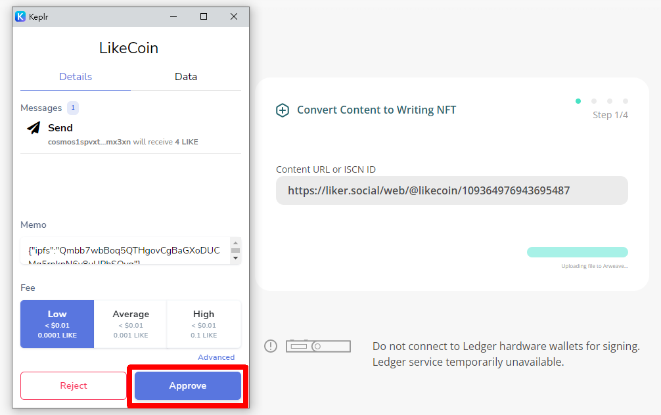Click the paper plane Send icon

pos(34,127)
